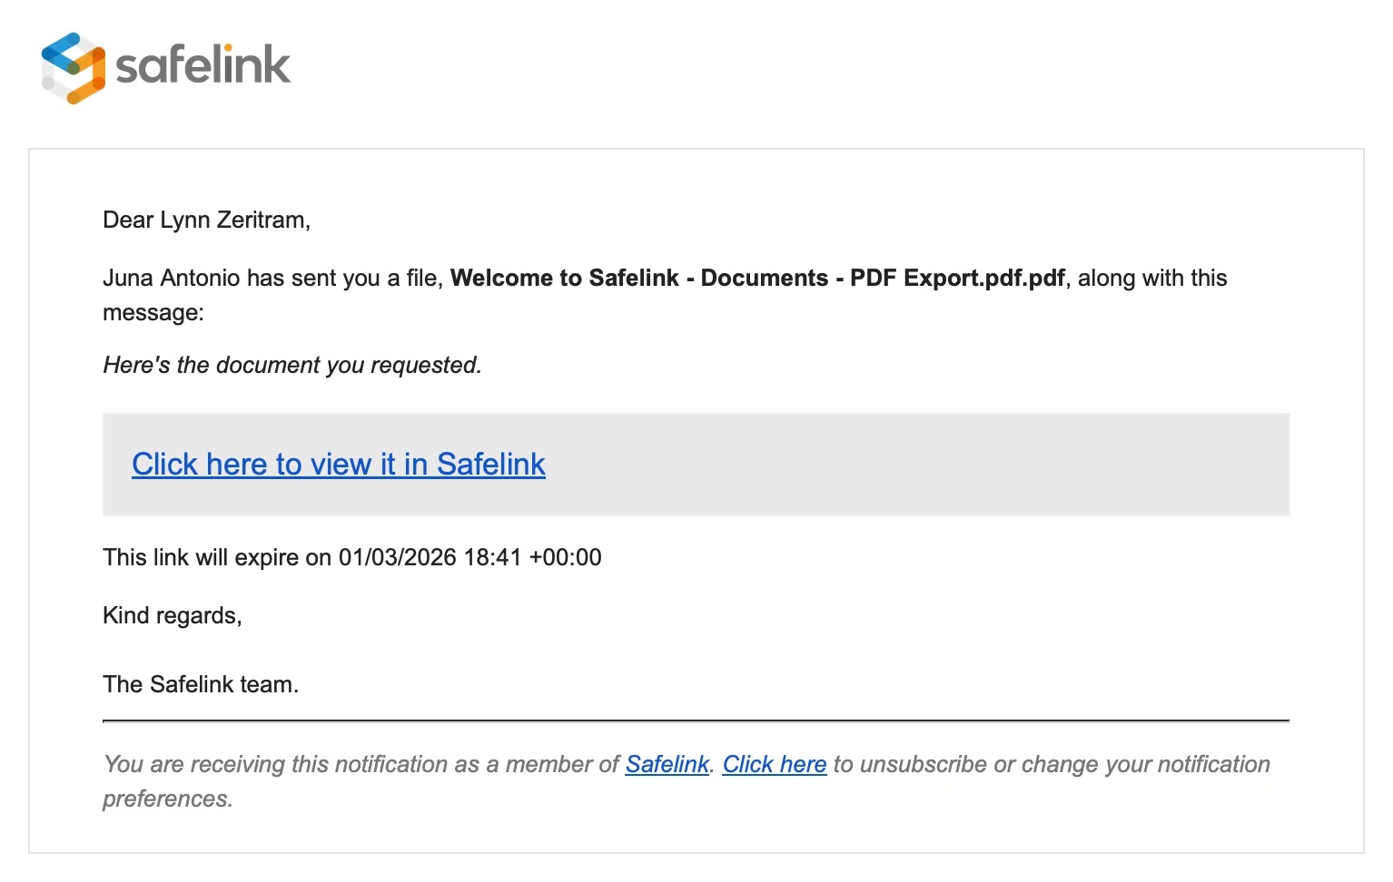Click the word 'preferences.' in the footer
Viewport: 1393px width, 882px height.
(x=167, y=799)
